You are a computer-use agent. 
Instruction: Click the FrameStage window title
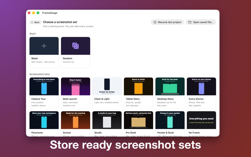50,13
